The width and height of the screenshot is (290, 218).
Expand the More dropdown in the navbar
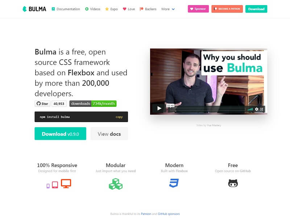coord(168,9)
